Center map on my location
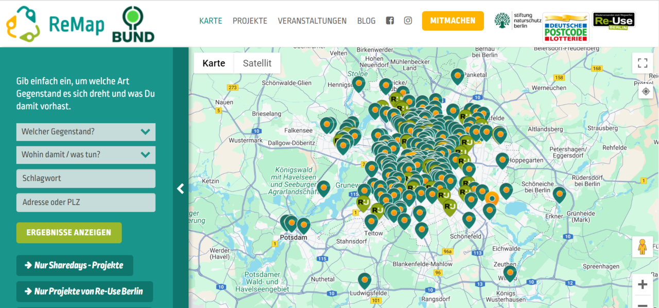Screen dimensions: 659x308 646,92
